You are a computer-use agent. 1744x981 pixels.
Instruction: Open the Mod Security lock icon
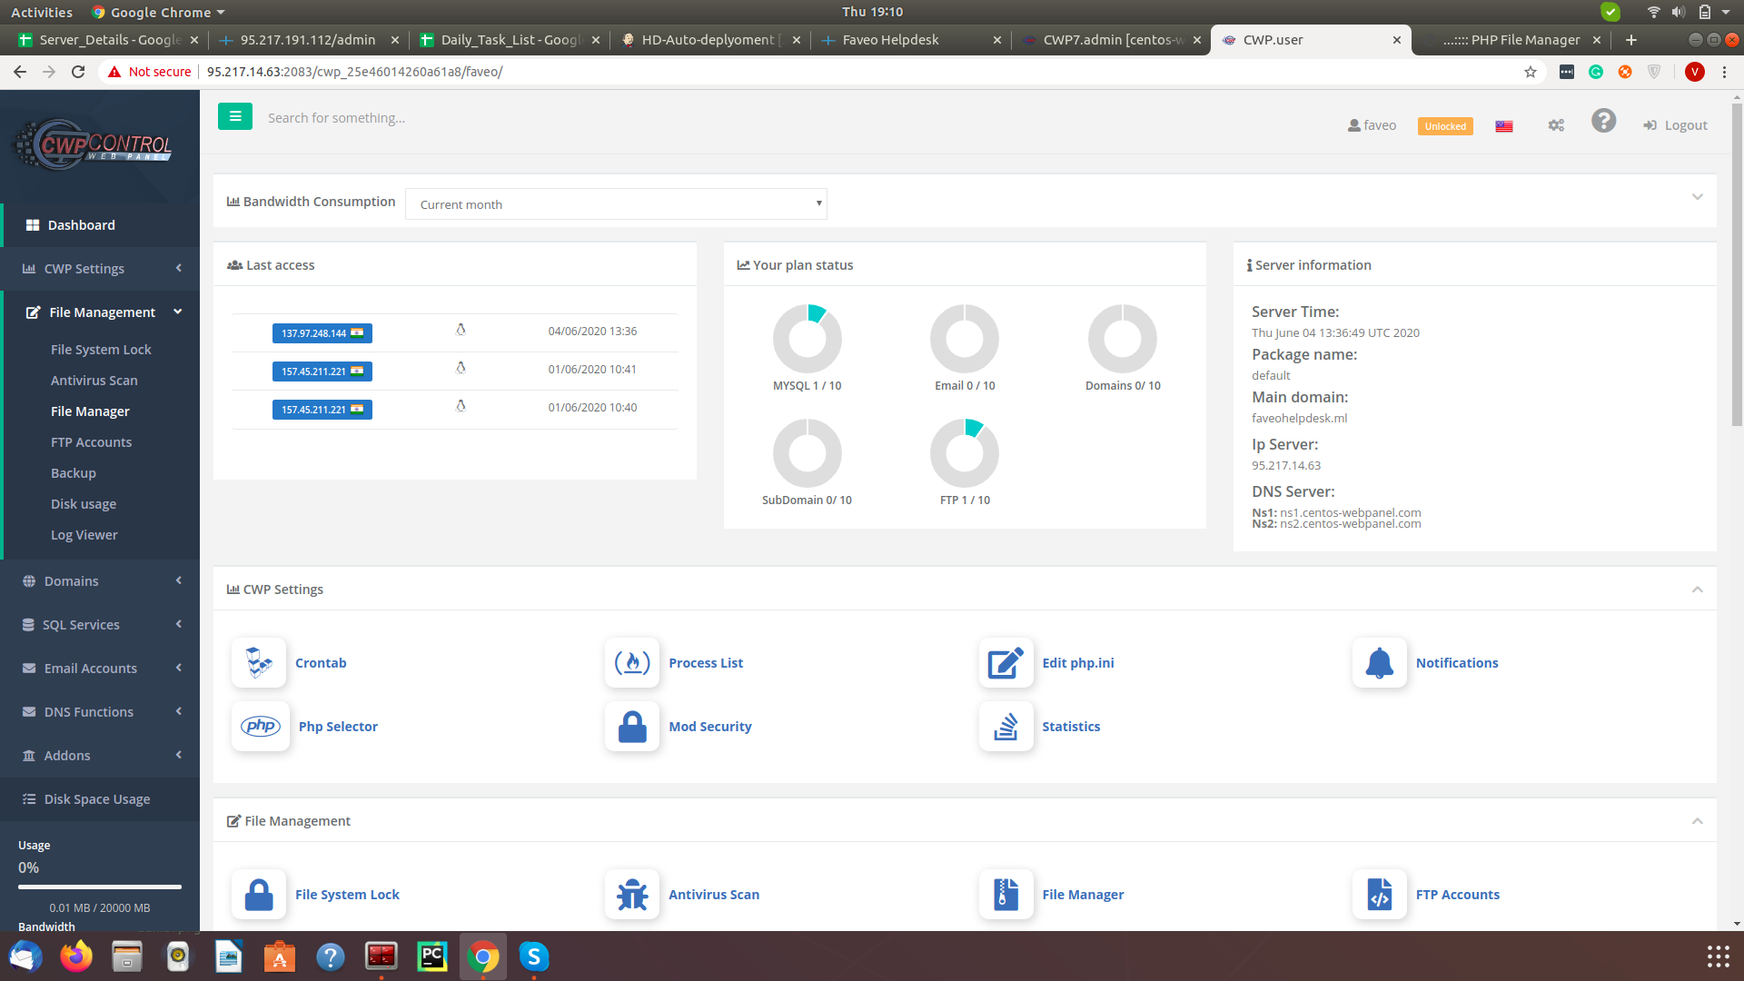(x=632, y=727)
